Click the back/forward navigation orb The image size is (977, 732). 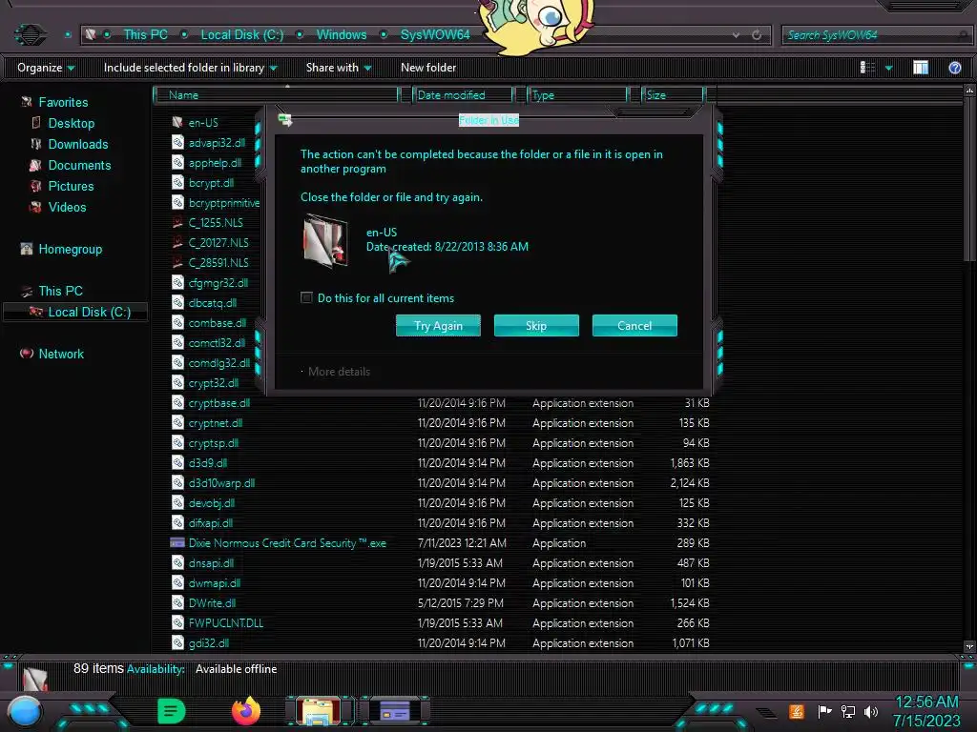click(30, 34)
